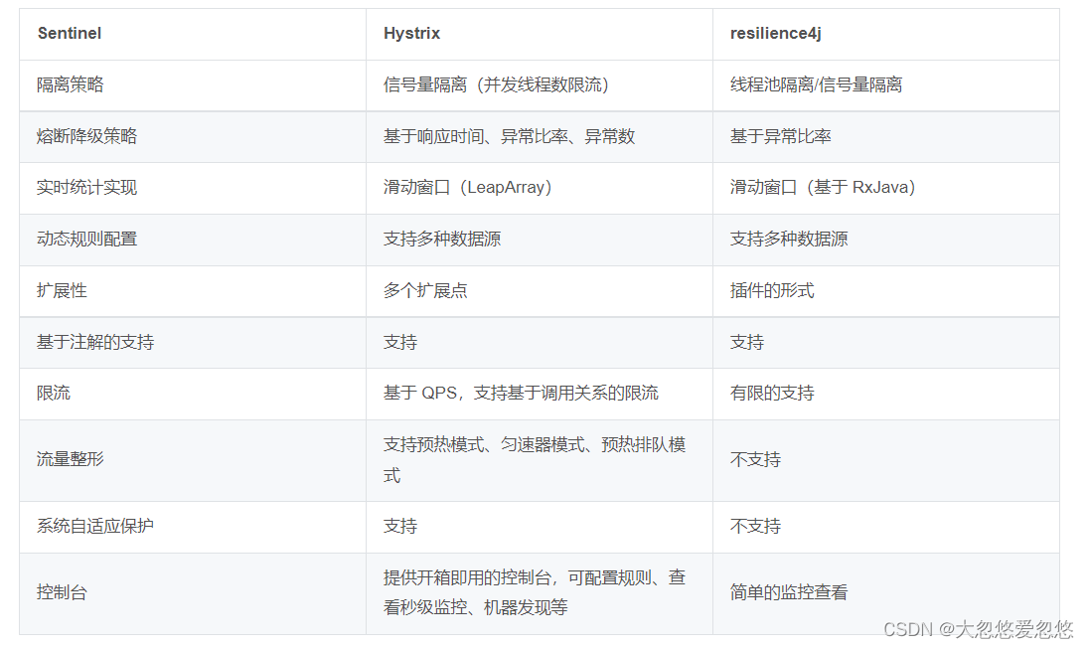Select the '扩展性' row label
Image resolution: width=1089 pixels, height=648 pixels.
pos(62,290)
